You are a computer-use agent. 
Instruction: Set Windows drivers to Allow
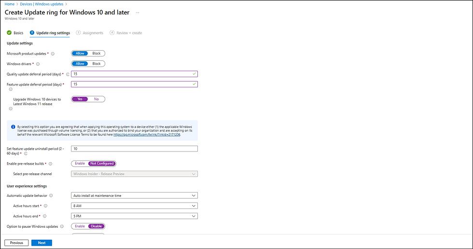(80, 64)
